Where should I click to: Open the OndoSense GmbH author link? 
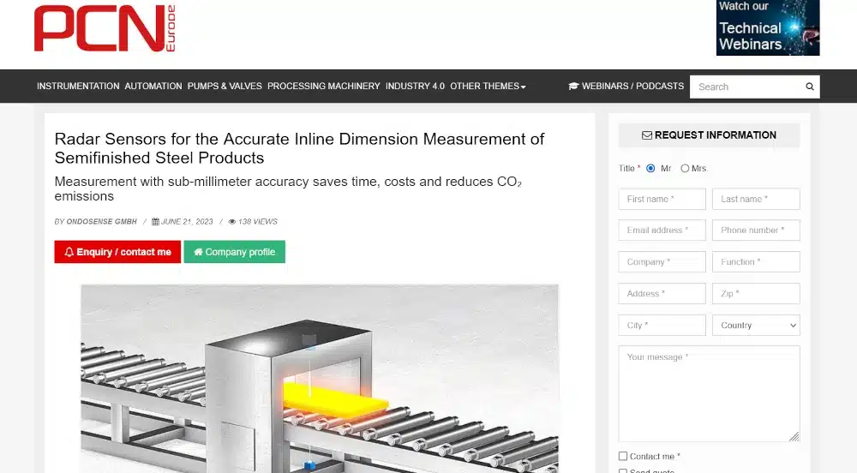tap(102, 222)
